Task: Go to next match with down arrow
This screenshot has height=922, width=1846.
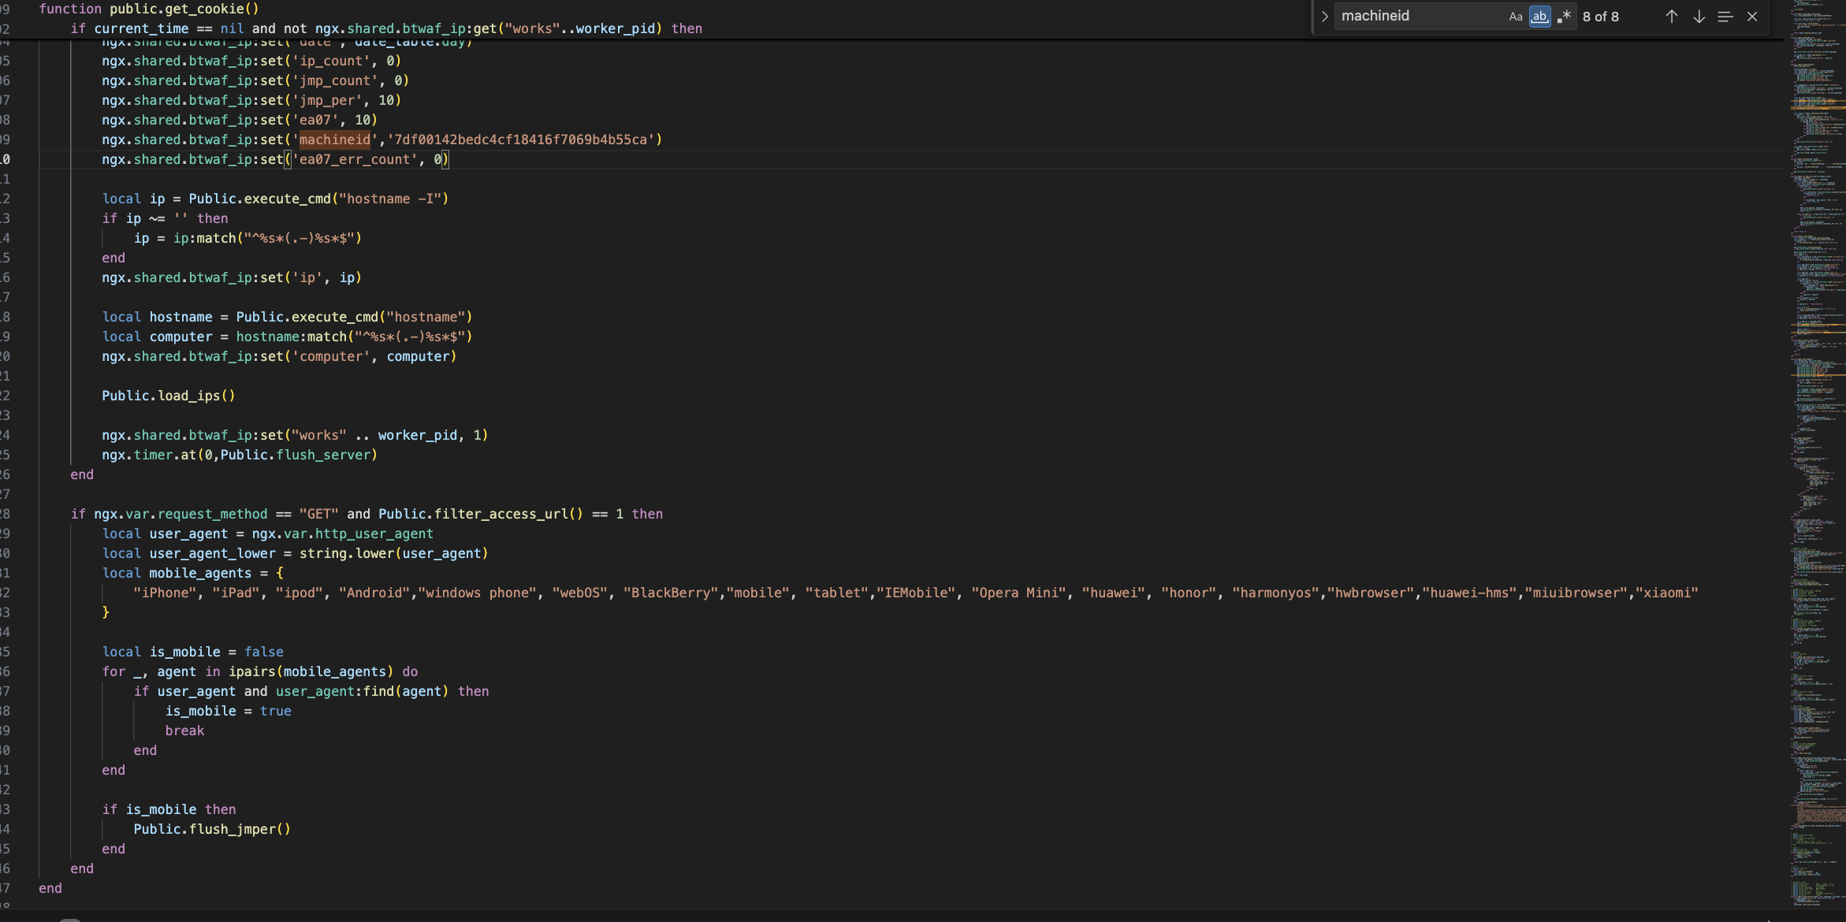Action: click(1699, 17)
